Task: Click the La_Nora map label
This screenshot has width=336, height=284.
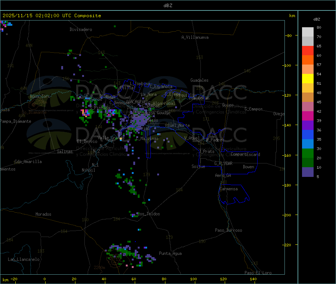Action: pyautogui.click(x=149, y=94)
